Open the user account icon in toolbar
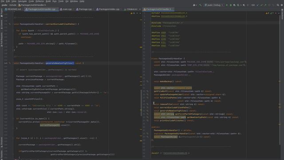 coord(194,5)
